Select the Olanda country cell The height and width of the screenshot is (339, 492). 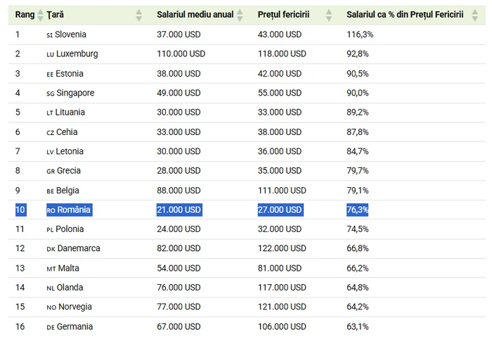[x=65, y=287]
